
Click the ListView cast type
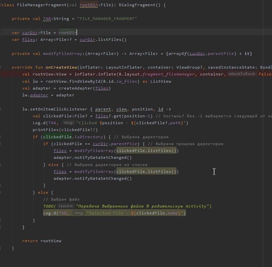161,81
